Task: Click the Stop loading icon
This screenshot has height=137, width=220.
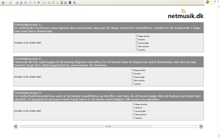Action: 17,3
